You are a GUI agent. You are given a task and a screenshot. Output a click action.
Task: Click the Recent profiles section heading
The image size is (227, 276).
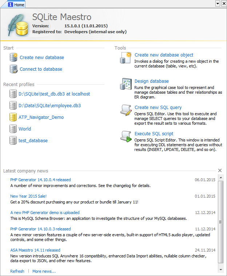(19, 85)
